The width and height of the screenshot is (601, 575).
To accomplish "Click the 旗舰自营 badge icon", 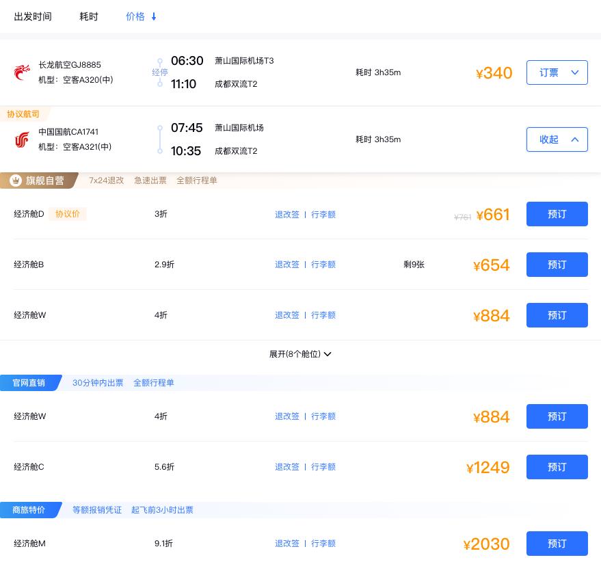I will coord(16,180).
